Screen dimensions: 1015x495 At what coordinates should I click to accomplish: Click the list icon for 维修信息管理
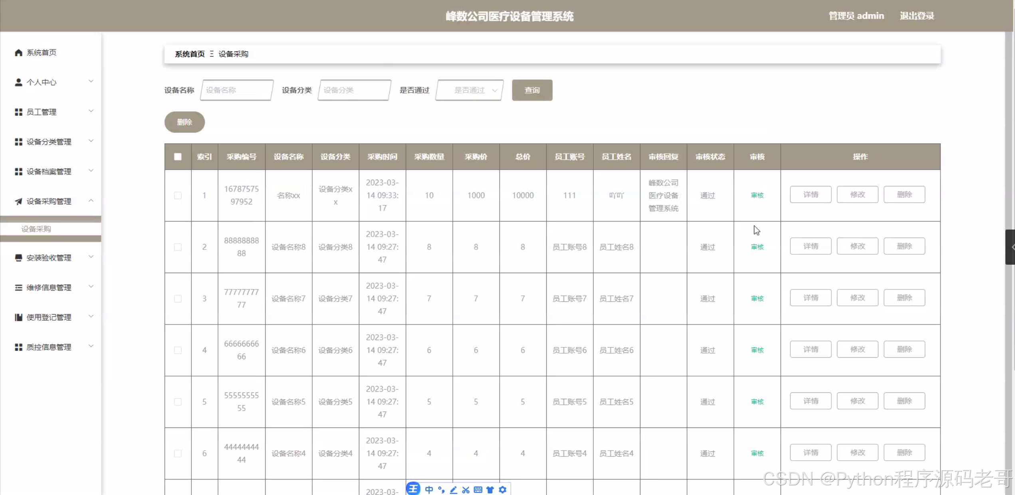[18, 287]
